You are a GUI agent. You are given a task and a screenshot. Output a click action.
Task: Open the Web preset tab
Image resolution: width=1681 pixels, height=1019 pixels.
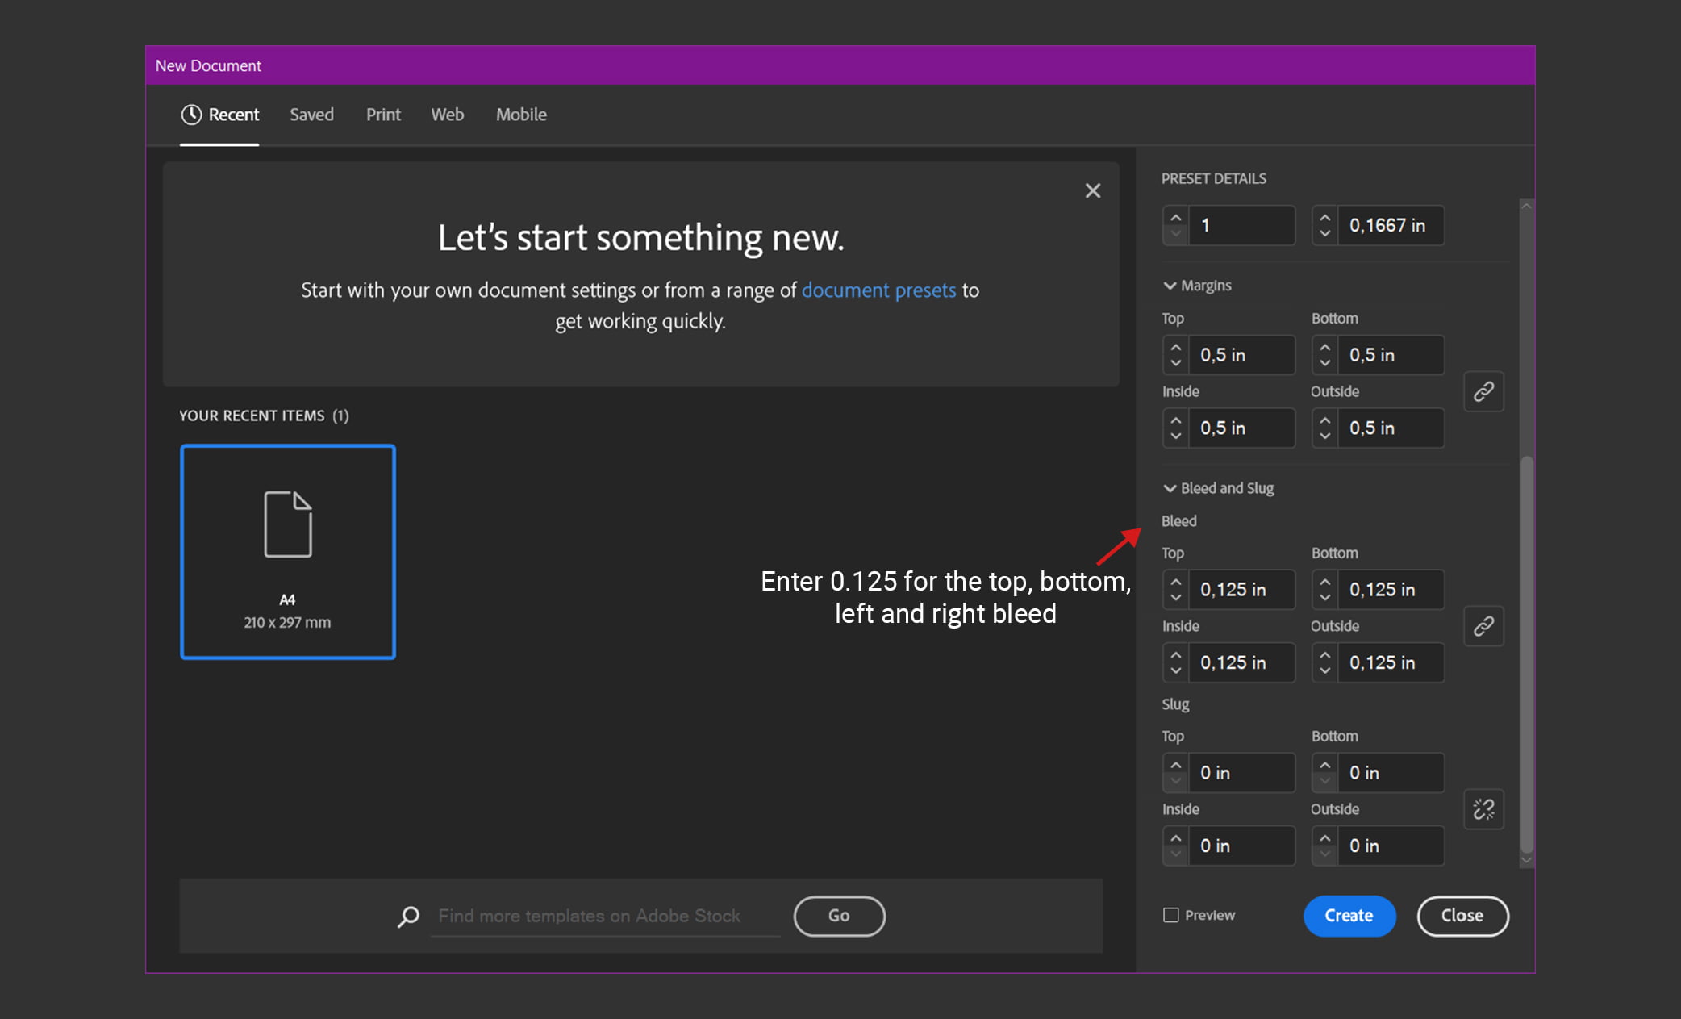coord(449,114)
